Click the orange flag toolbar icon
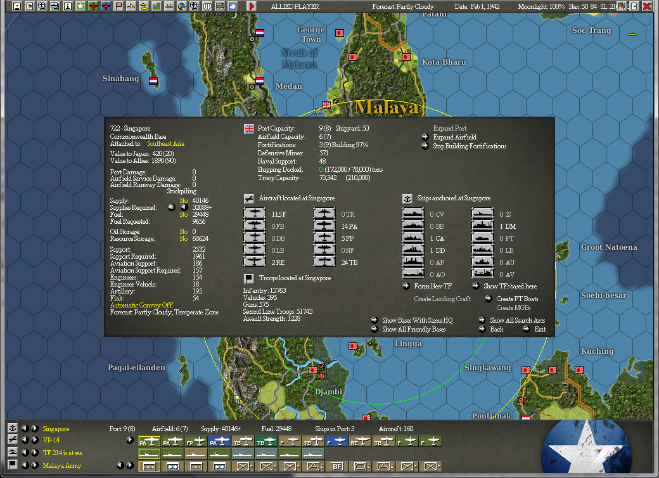This screenshot has width=659, height=478. (x=118, y=6)
